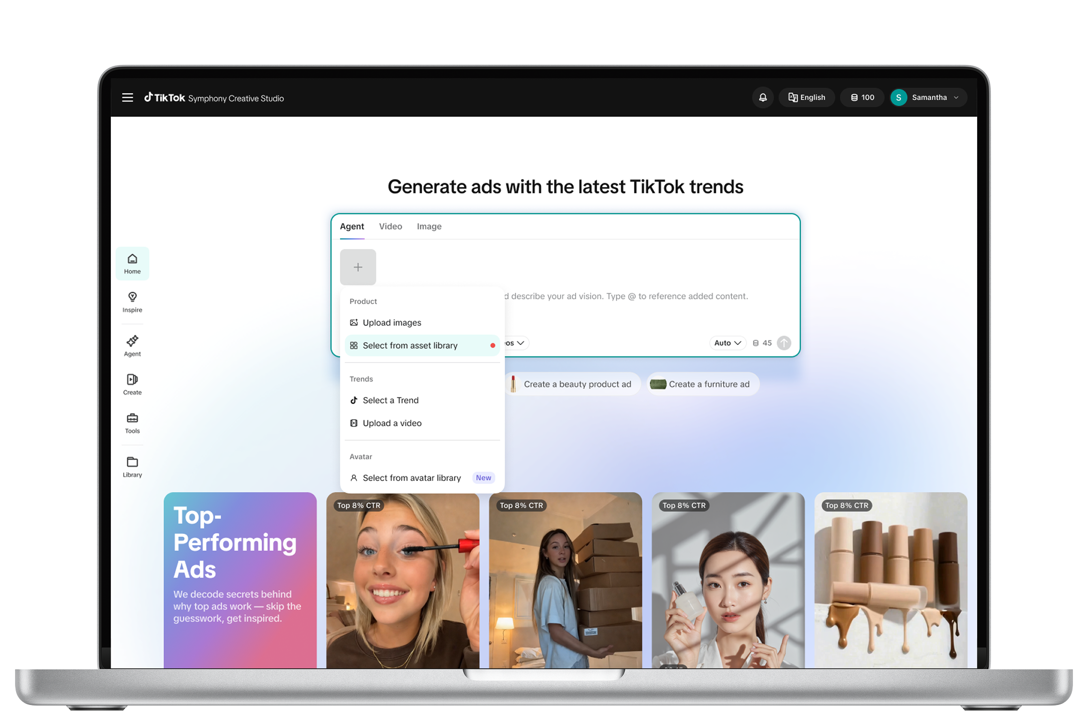Open the mascara woman ad thumbnail

coord(403,580)
